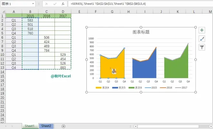Click header cell with 2016
Viewport: 213px width, 129px height.
click(46, 16)
